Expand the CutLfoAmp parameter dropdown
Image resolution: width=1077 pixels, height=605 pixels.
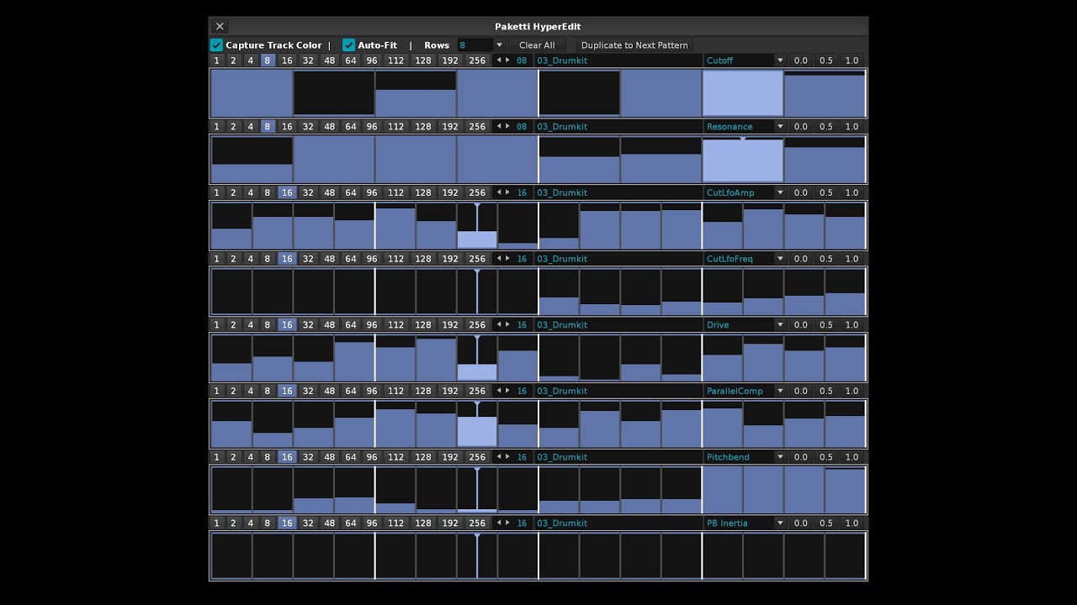780,193
